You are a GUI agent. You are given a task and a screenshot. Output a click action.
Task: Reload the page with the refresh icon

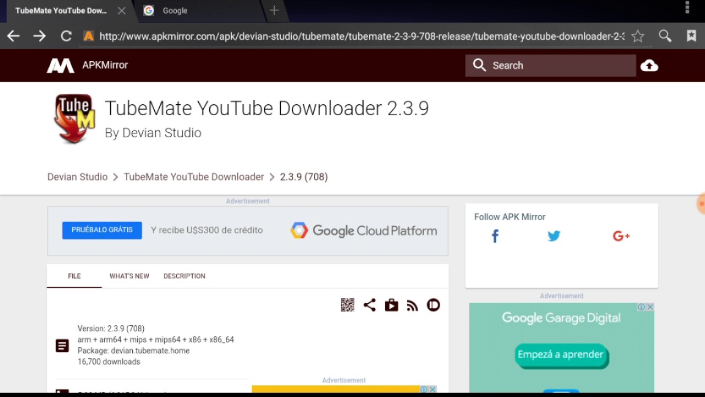(66, 36)
